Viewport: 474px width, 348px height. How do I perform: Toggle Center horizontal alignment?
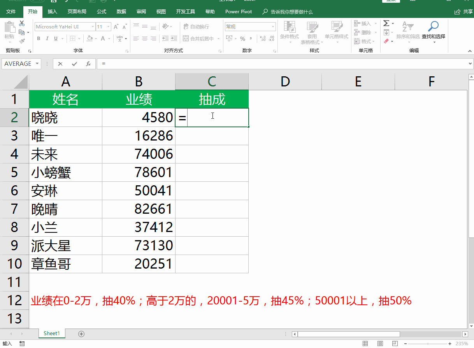(x=145, y=39)
